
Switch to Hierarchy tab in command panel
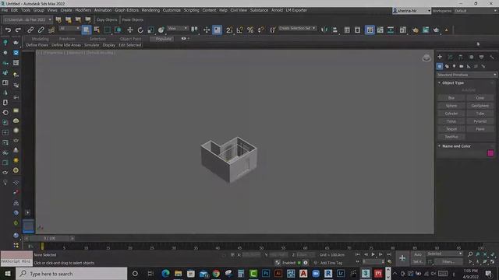click(461, 57)
